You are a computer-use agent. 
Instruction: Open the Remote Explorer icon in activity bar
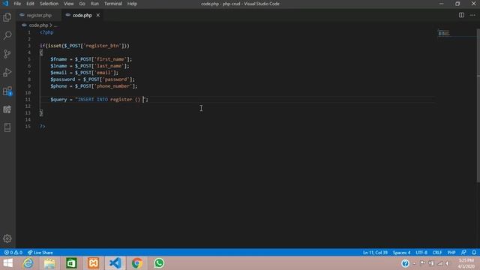[x=7, y=109]
